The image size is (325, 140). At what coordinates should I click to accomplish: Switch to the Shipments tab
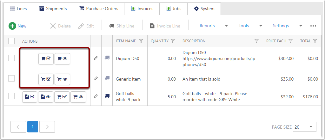pyautogui.click(x=53, y=9)
